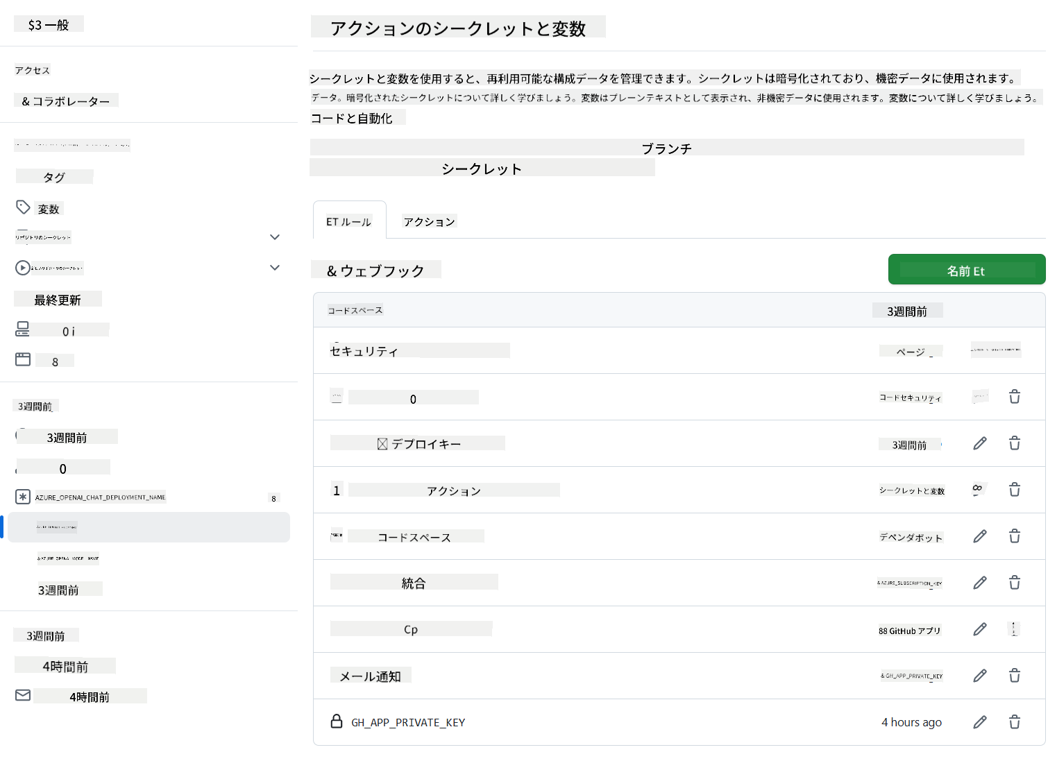Click the pencil icon in the Cp row

980,629
